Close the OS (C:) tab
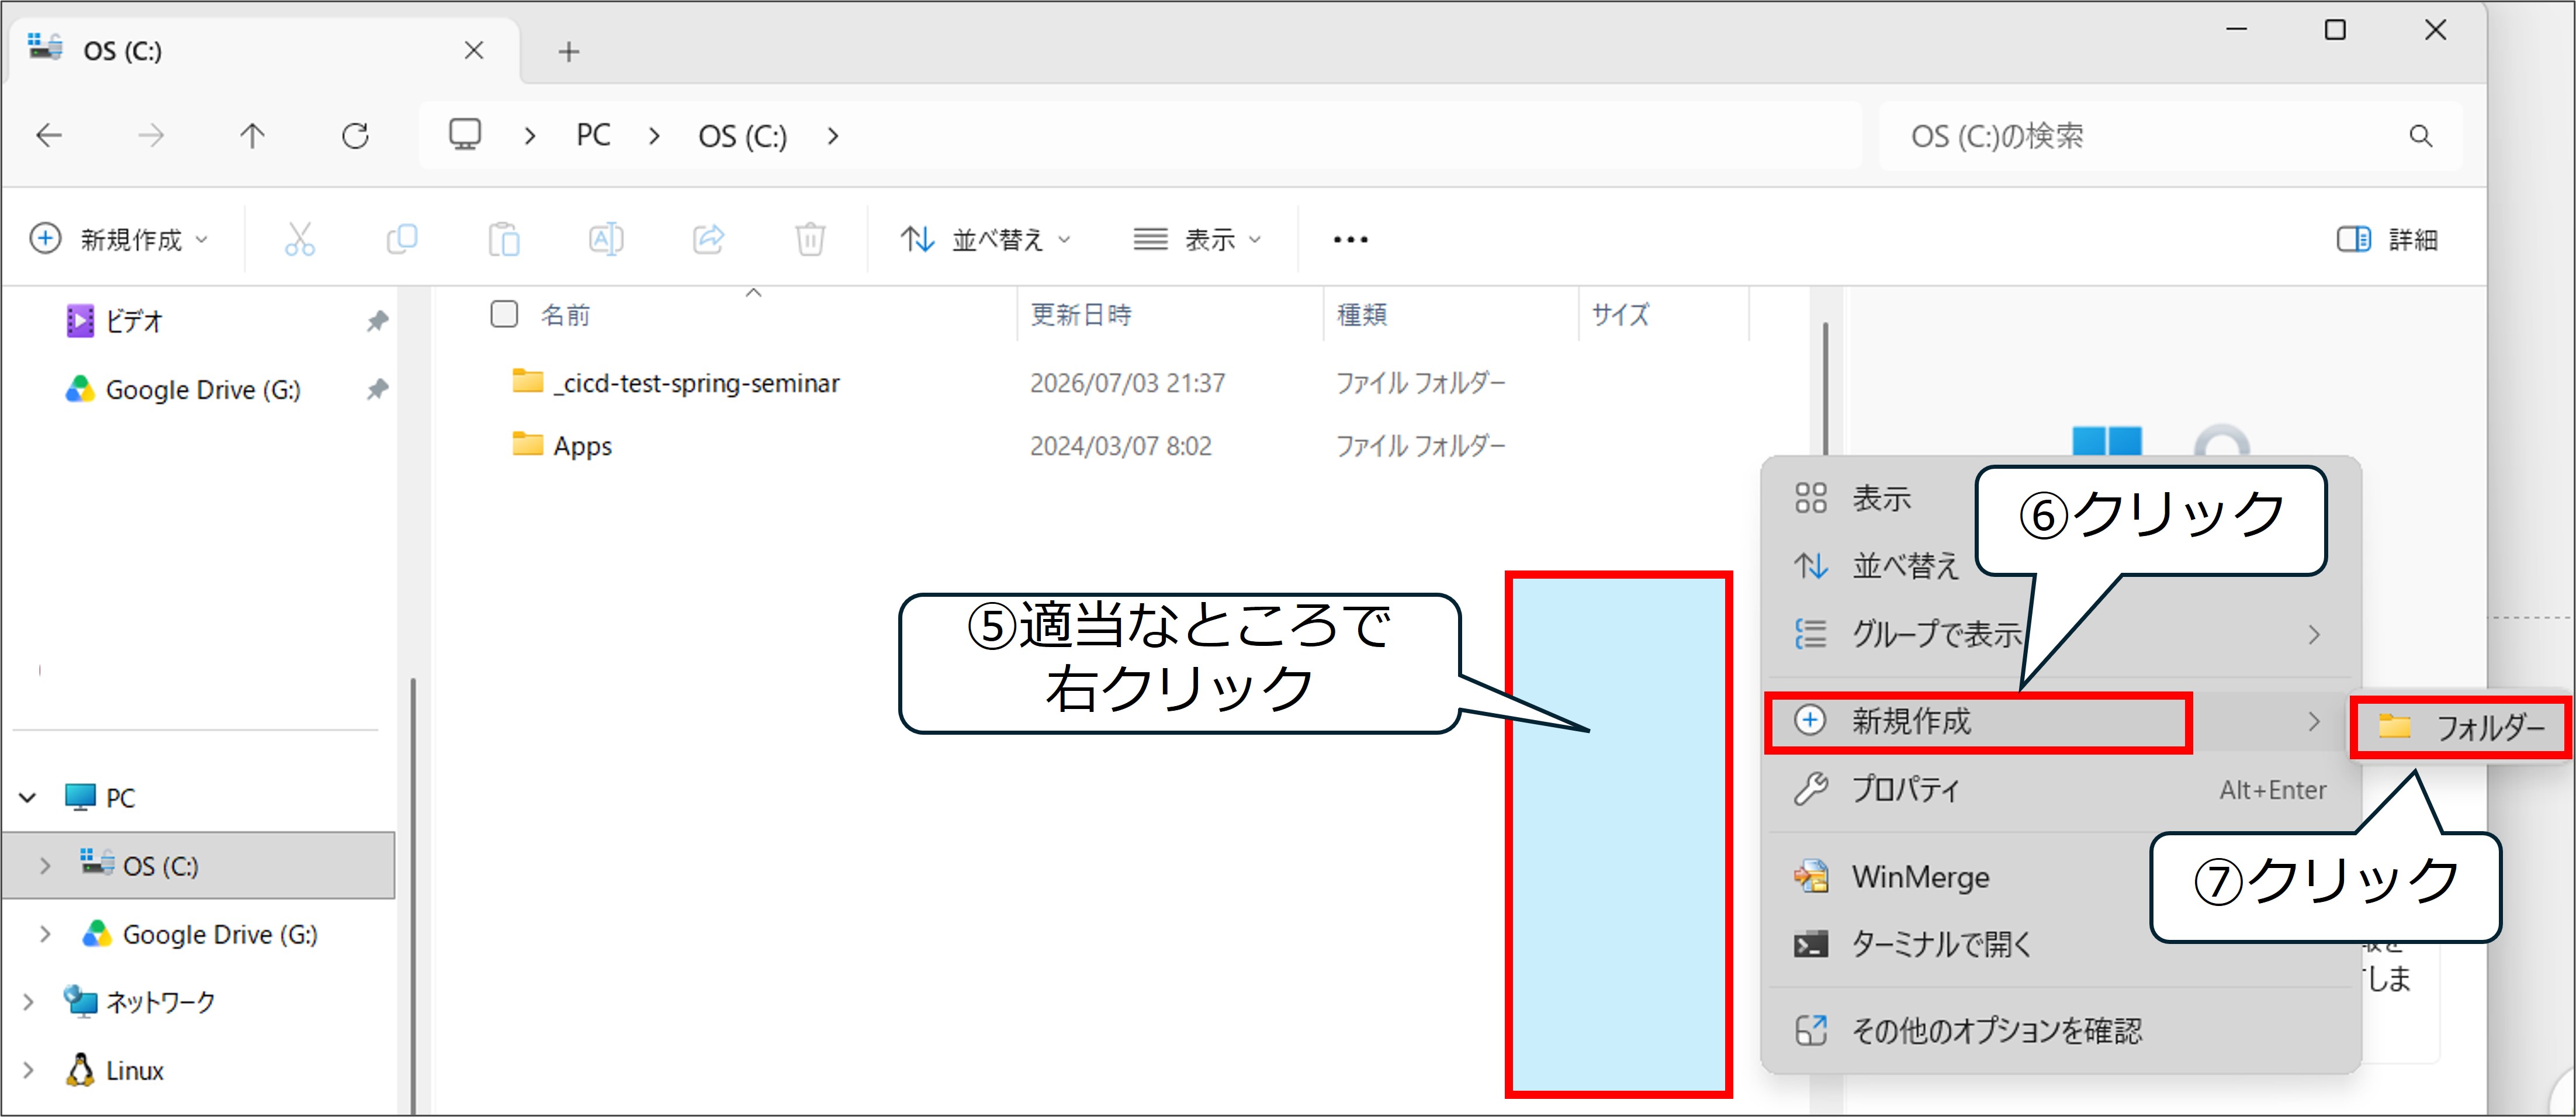Screen dimensions: 2576x1117 click(x=474, y=50)
